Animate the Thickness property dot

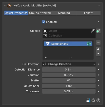98,91
